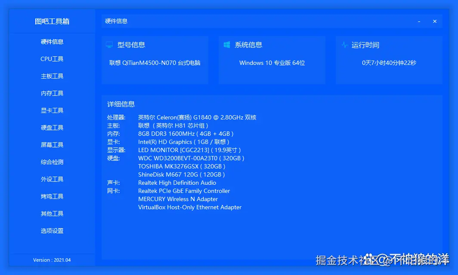Click the 主板 label
This screenshot has height=275, width=458.
[113, 125]
